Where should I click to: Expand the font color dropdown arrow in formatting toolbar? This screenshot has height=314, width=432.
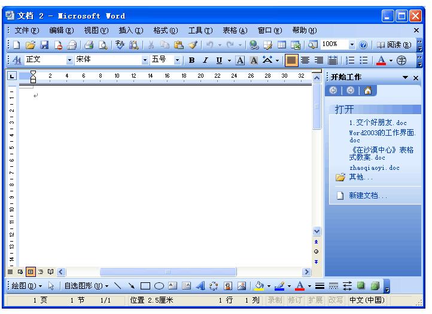[391, 60]
